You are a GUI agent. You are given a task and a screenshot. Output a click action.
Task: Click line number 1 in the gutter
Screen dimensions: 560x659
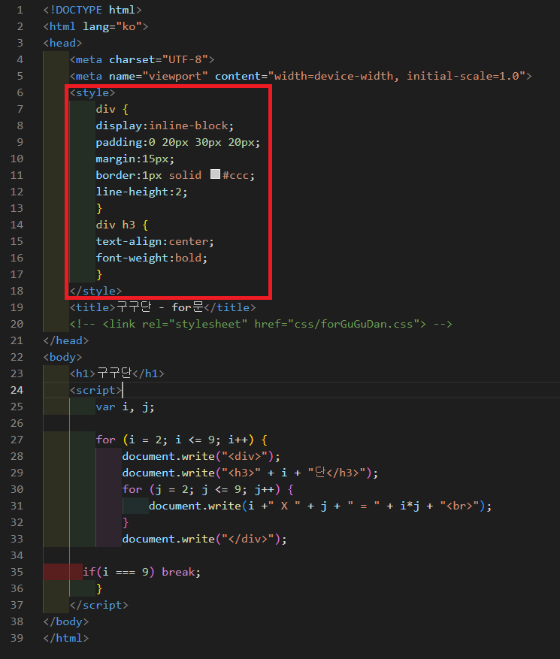point(20,10)
